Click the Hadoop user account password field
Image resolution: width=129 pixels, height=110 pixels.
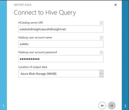[x=61, y=59]
